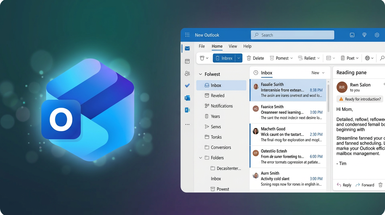Open the Notifications folder

pos(221,106)
